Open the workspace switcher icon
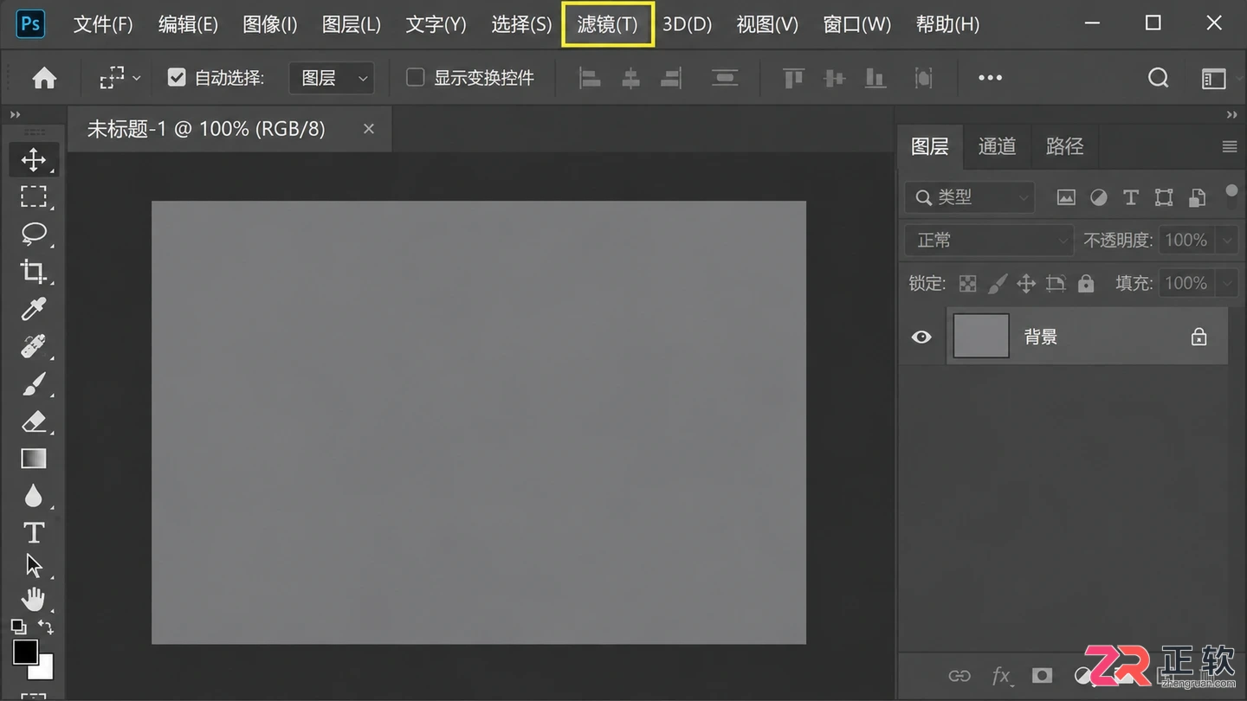 pyautogui.click(x=1214, y=79)
